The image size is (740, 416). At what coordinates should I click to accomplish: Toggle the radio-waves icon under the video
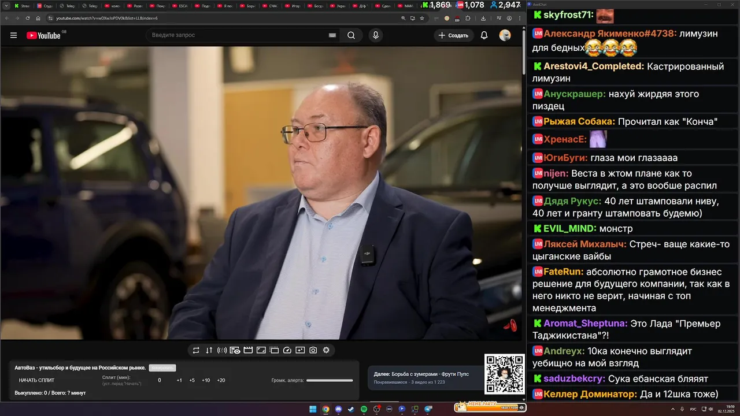point(222,350)
